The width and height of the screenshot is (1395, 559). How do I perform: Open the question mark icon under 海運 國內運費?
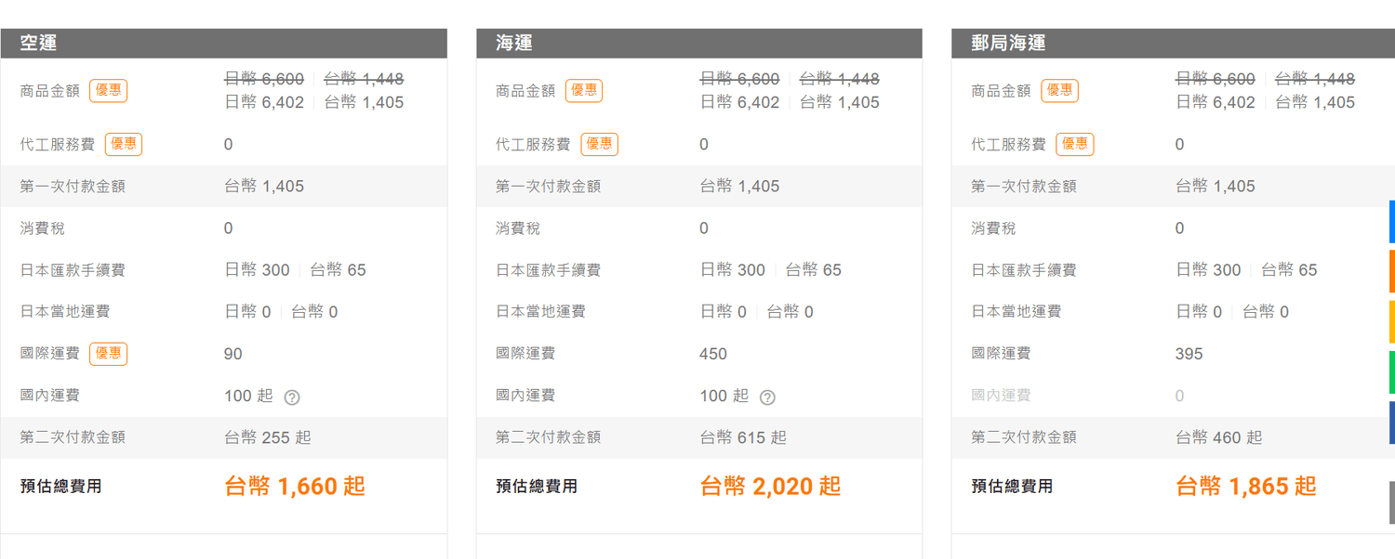coord(767,397)
